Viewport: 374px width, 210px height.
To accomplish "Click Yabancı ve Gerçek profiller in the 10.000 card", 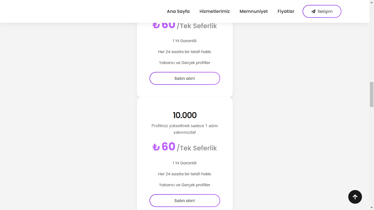I will [x=185, y=185].
